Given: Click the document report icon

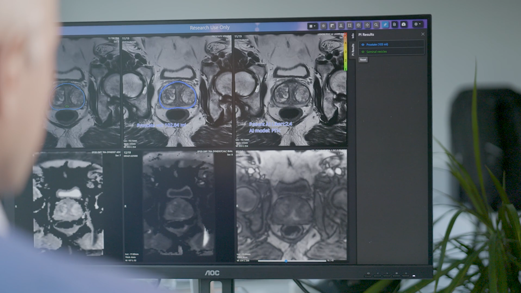Looking at the screenshot, I should click(394, 24).
